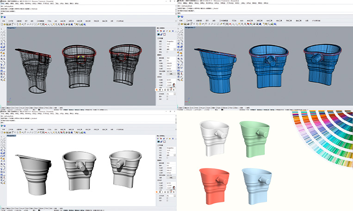Click lens length value field in wireframe panel
The width and height of the screenshot is (353, 211).
pyautogui.click(x=171, y=58)
